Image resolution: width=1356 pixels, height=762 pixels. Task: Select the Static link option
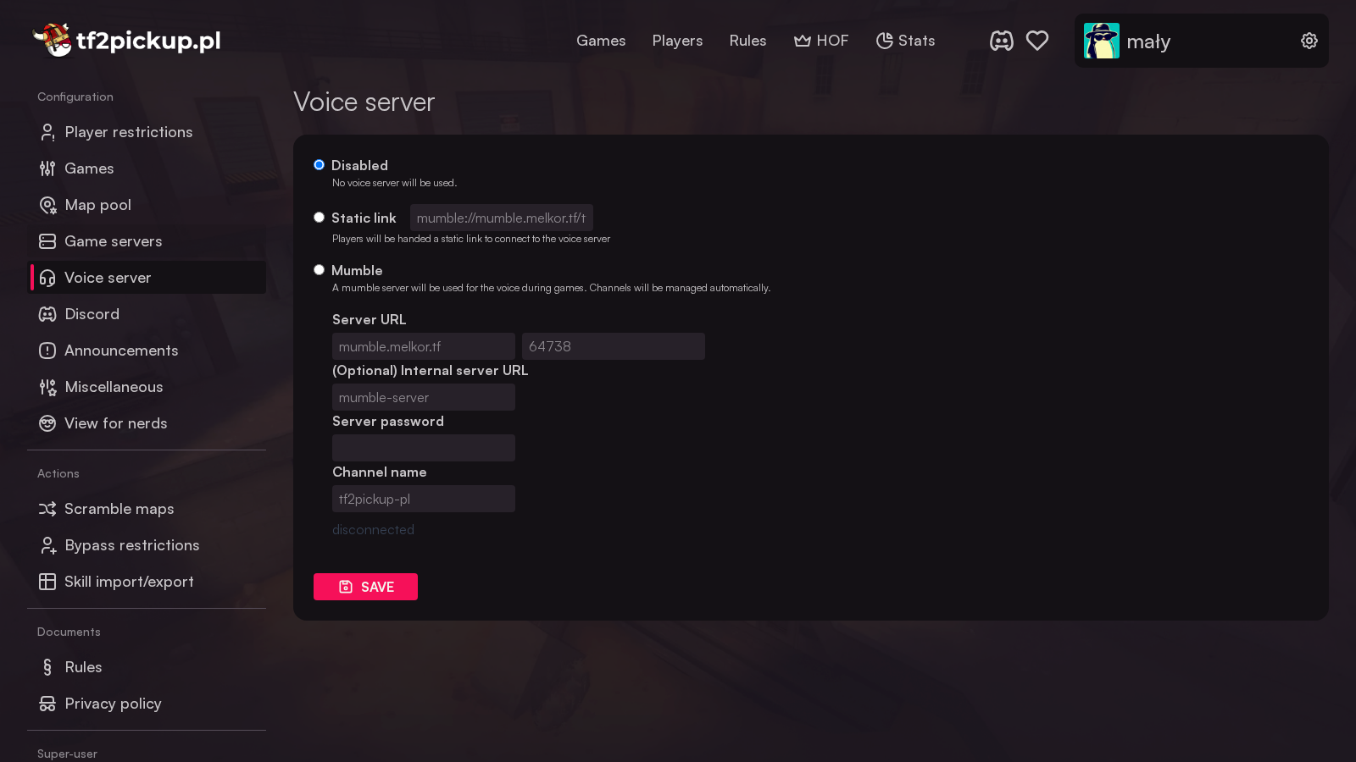click(319, 217)
